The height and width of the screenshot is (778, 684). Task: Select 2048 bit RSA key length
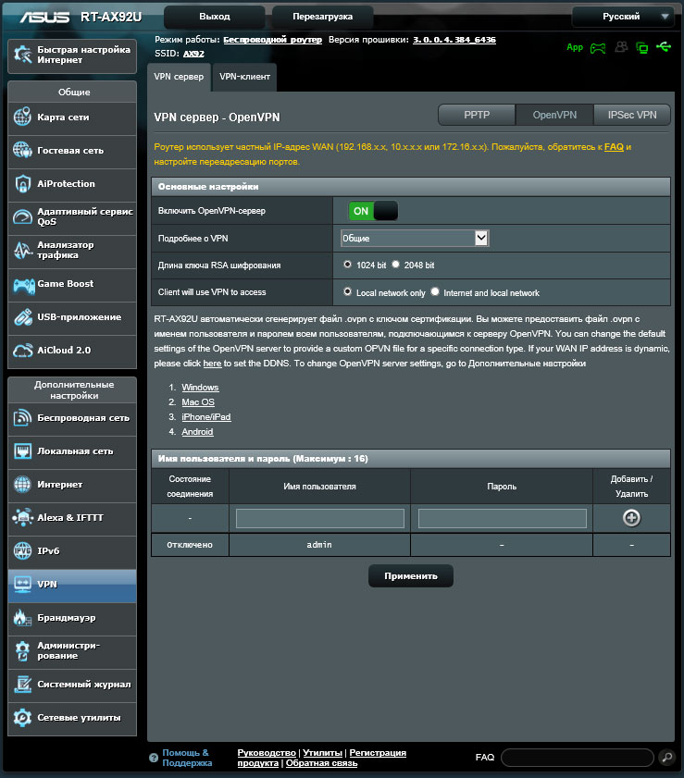pos(395,265)
